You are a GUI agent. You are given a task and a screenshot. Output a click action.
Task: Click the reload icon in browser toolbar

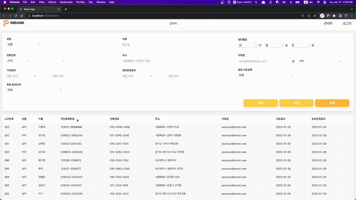pyautogui.click(x=16, y=16)
